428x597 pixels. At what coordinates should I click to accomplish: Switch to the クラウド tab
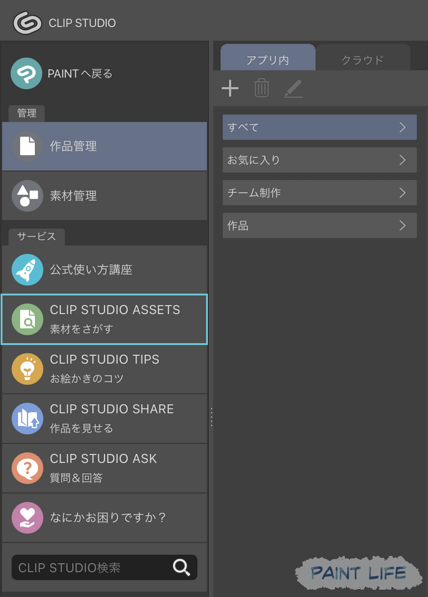[363, 59]
